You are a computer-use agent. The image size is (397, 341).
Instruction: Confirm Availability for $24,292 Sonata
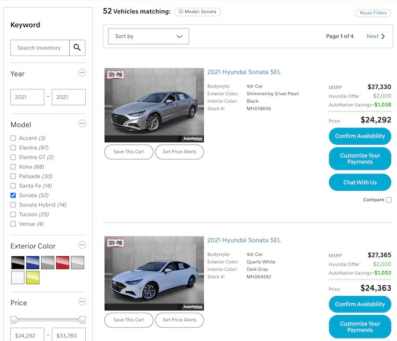[360, 136]
